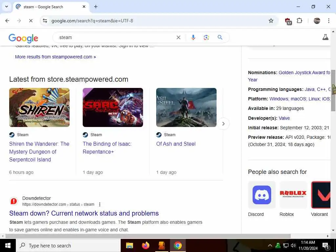Open the Of Ash and Steel link
336x252 pixels.
click(176, 144)
